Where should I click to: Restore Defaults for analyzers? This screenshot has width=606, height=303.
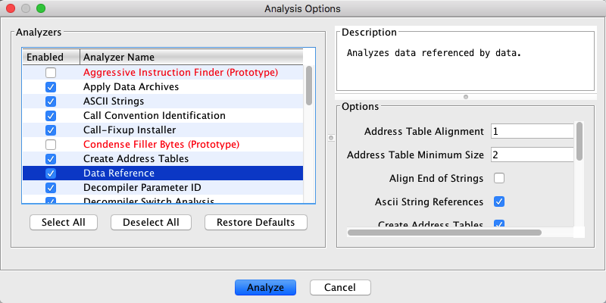coord(255,222)
